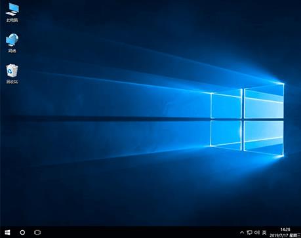
Task: Click the 星期三 weekday text in tray
Action: click(295, 235)
